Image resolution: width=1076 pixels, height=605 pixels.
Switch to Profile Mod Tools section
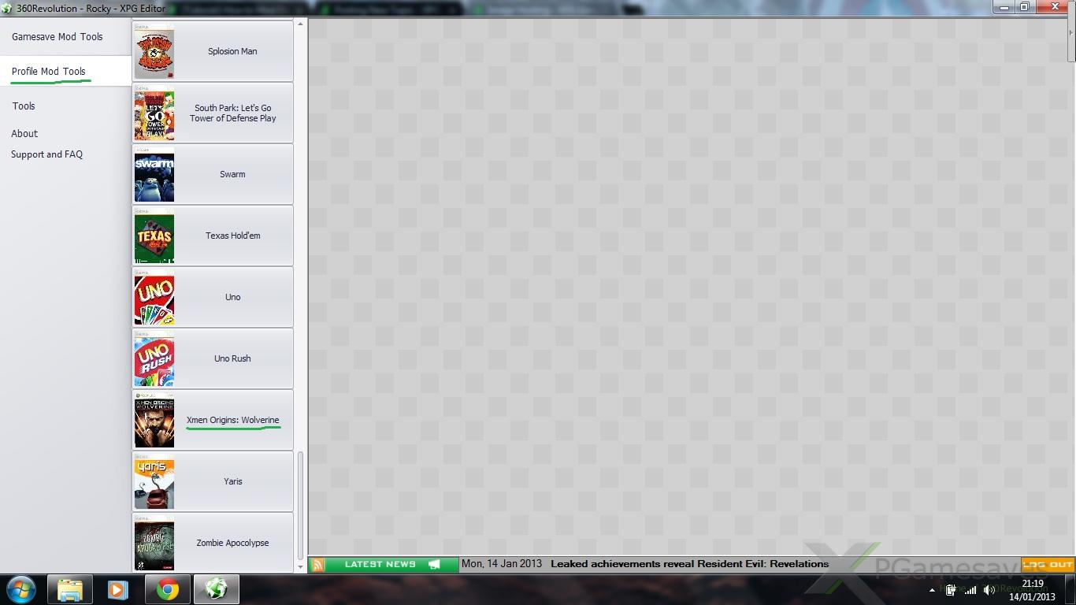[48, 71]
